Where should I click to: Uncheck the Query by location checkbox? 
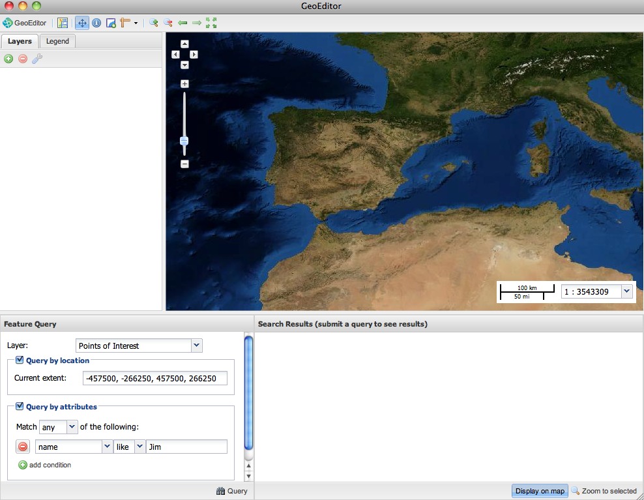(20, 360)
